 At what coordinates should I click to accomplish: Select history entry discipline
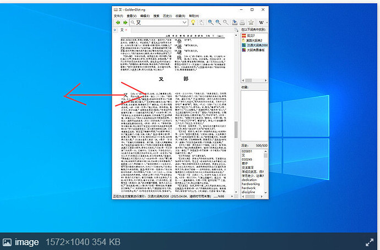pyautogui.click(x=248, y=192)
